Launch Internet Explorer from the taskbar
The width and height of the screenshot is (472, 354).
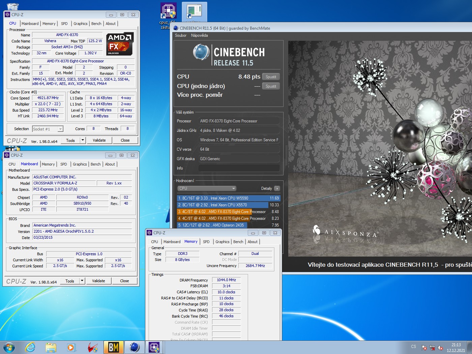pyautogui.click(x=30, y=347)
